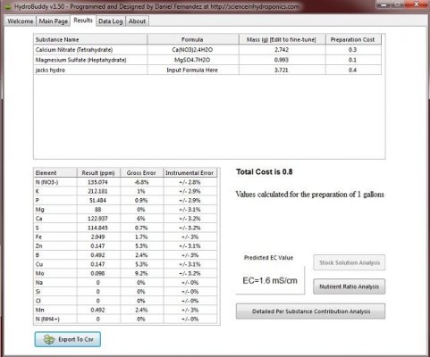Edit the mass value 0.993
The height and width of the screenshot is (357, 430).
coord(282,60)
